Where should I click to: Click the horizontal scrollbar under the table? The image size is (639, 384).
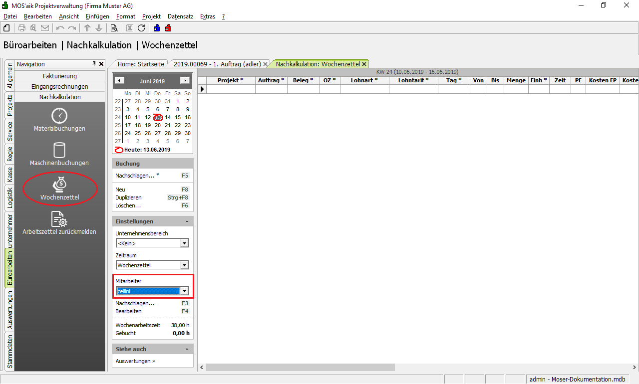pos(300,368)
